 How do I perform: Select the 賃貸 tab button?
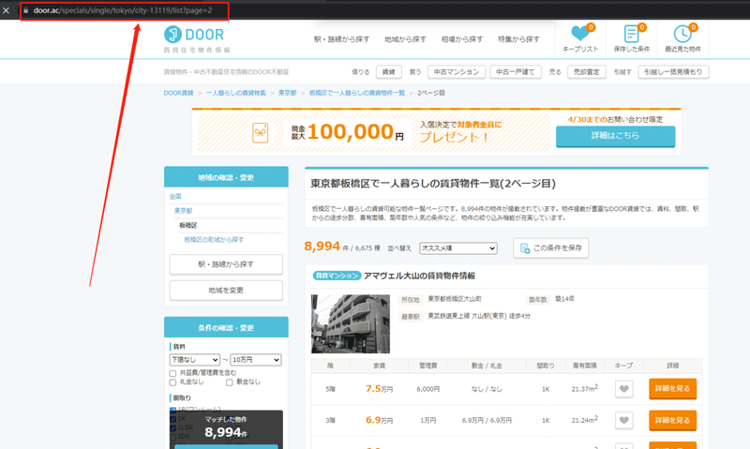tap(389, 72)
